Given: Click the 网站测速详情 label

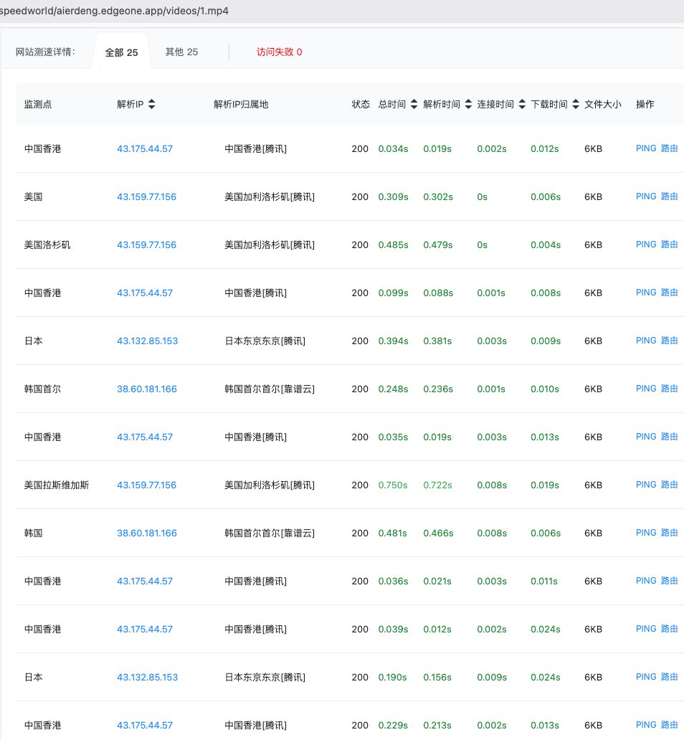Looking at the screenshot, I should [45, 52].
